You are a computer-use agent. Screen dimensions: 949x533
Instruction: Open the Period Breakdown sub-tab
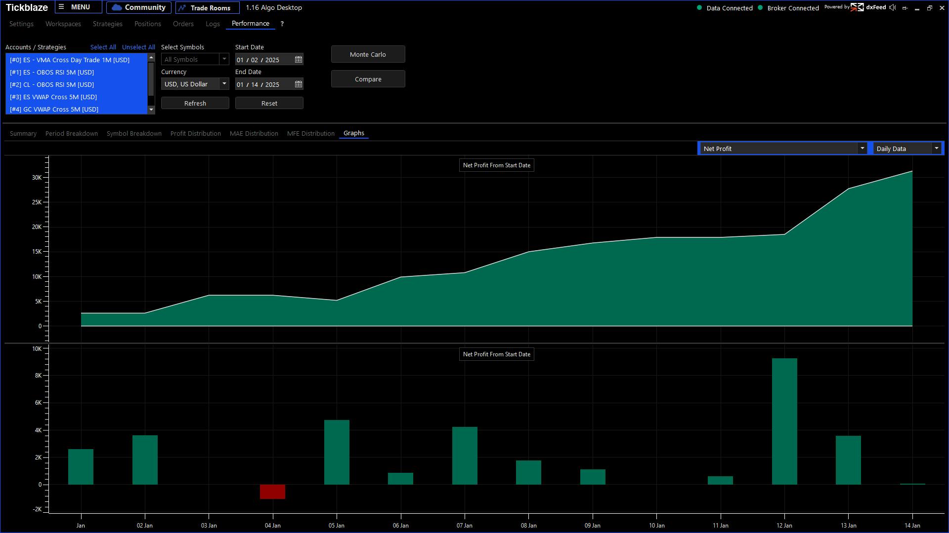(72, 134)
